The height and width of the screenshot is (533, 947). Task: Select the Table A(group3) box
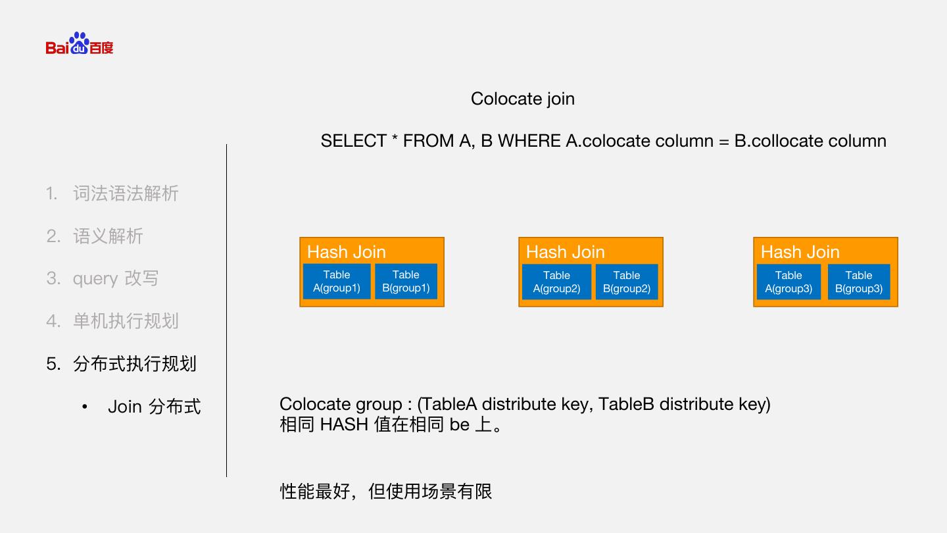click(x=789, y=282)
